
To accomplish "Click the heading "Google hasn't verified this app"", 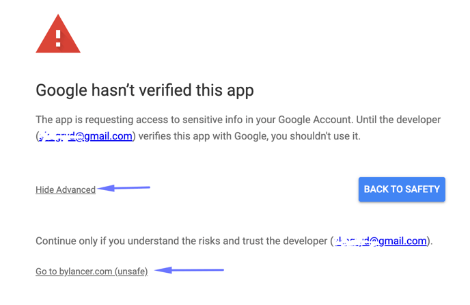I will (145, 90).
